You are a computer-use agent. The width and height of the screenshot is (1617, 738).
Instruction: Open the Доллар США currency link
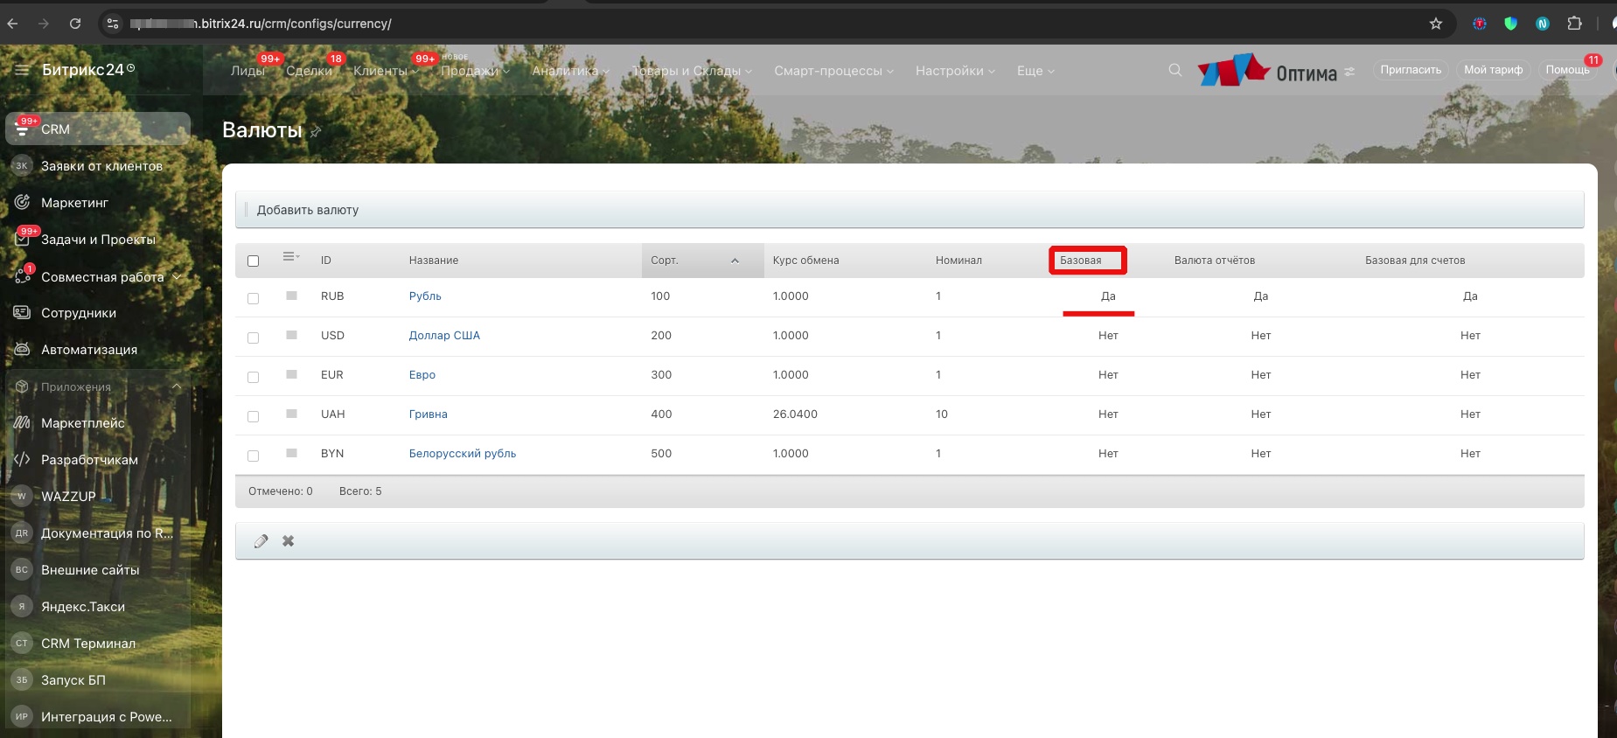[x=444, y=336]
